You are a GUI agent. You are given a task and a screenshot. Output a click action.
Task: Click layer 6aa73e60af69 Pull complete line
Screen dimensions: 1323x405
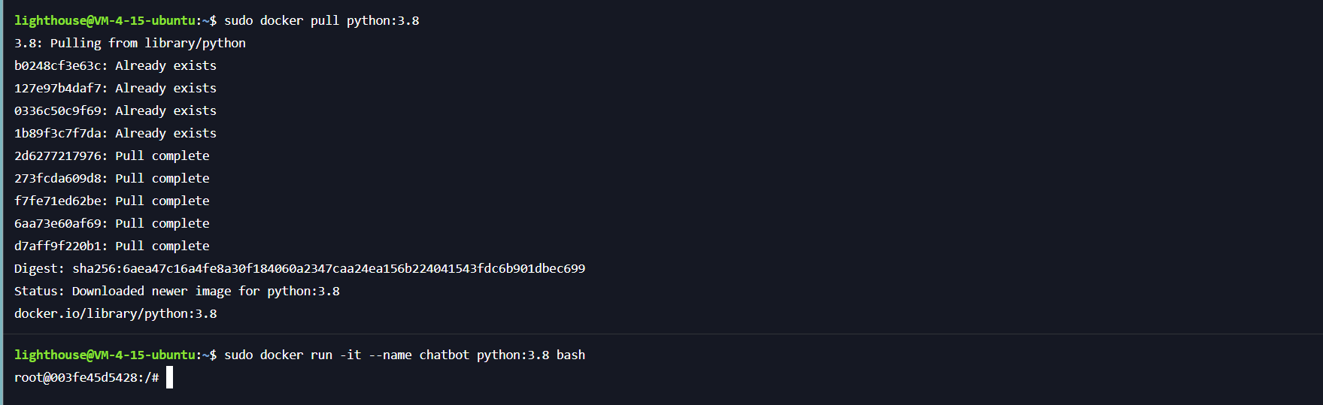(112, 224)
